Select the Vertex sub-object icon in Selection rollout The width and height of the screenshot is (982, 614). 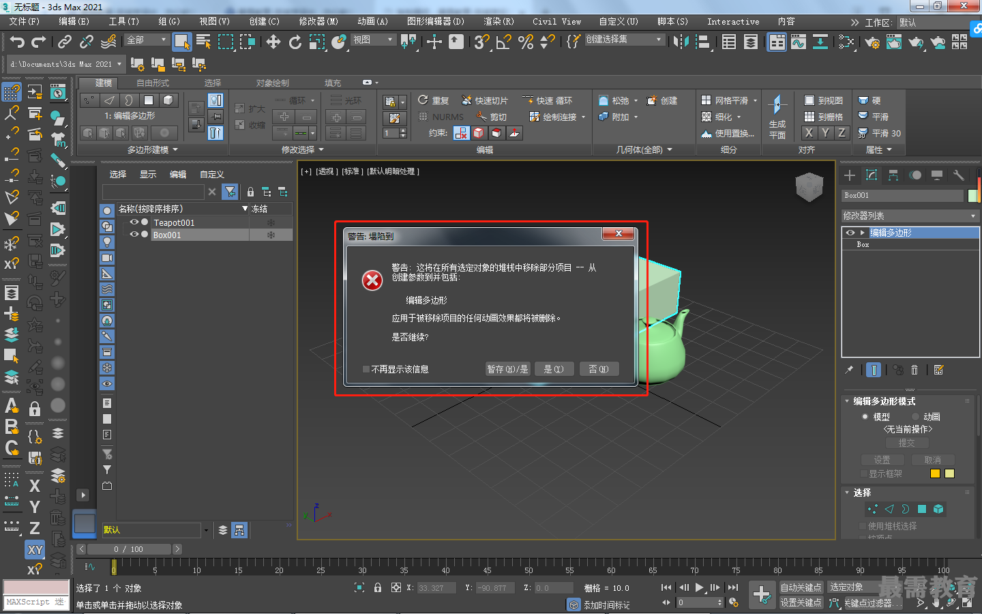[872, 509]
